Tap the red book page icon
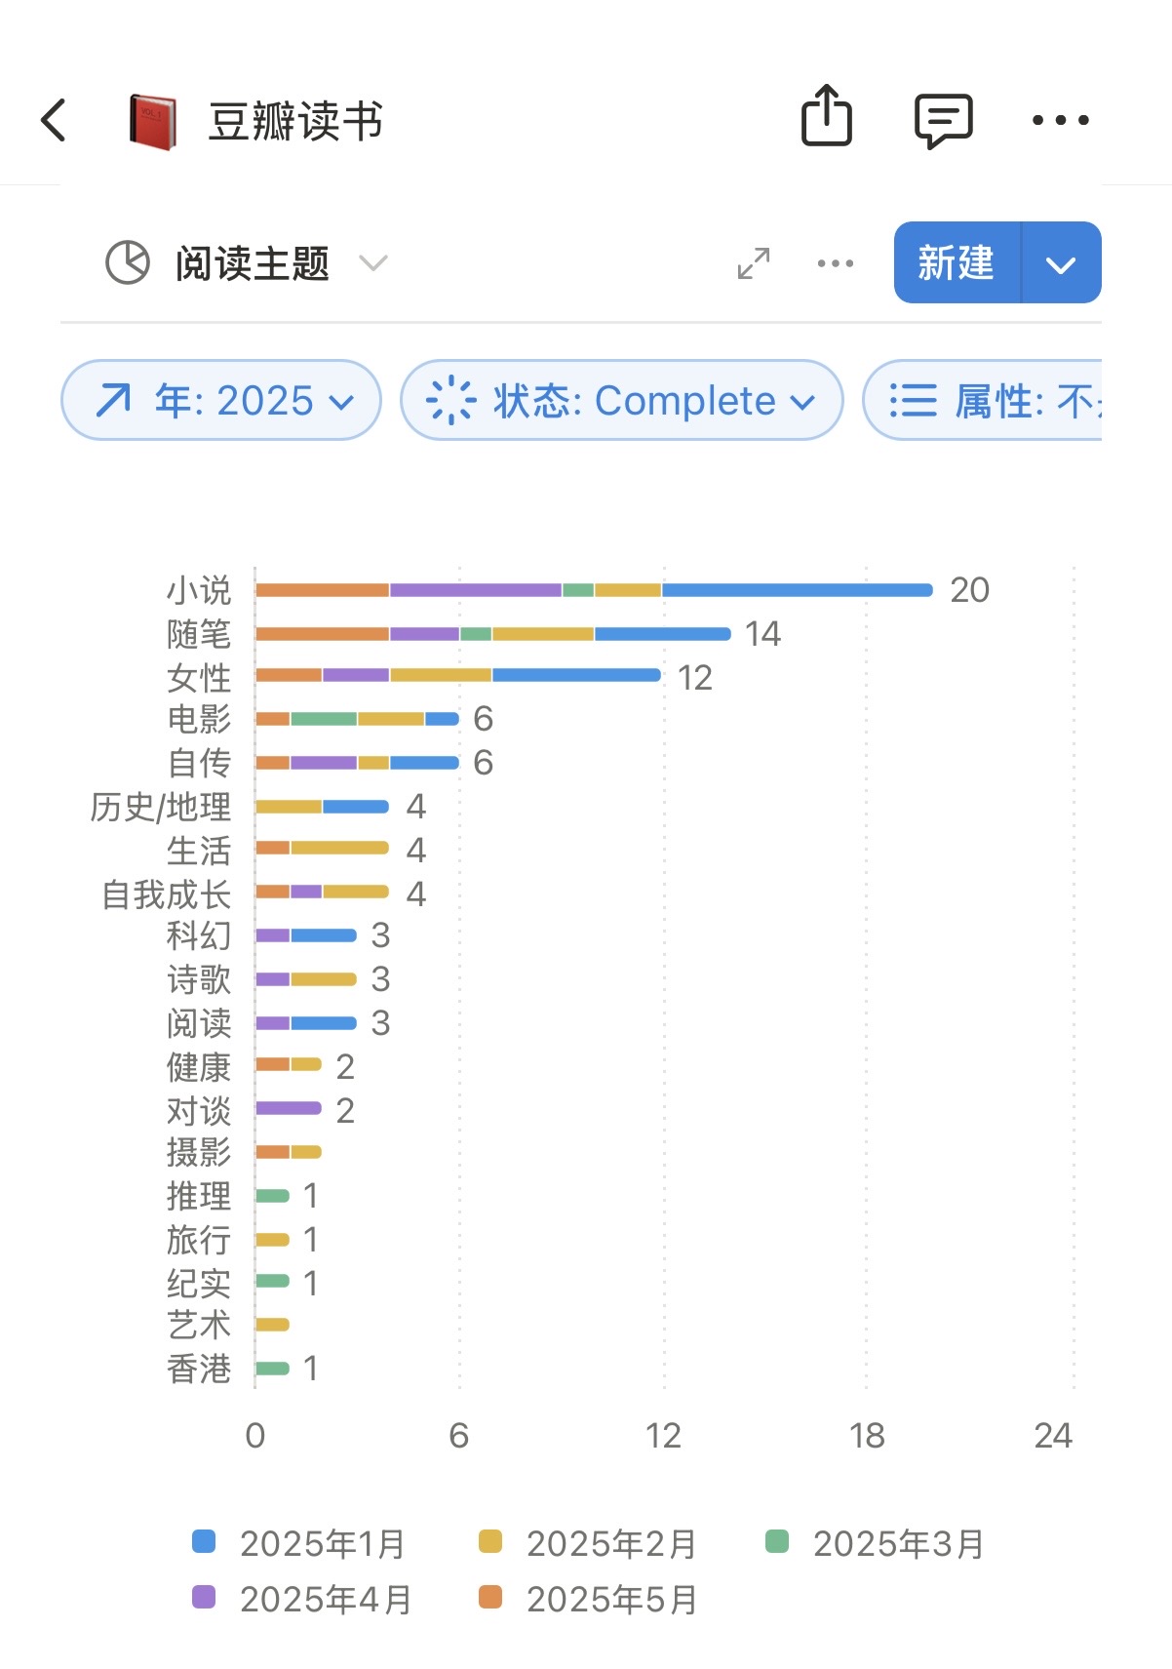Screen dimensions: 1172x1669 [x=153, y=122]
